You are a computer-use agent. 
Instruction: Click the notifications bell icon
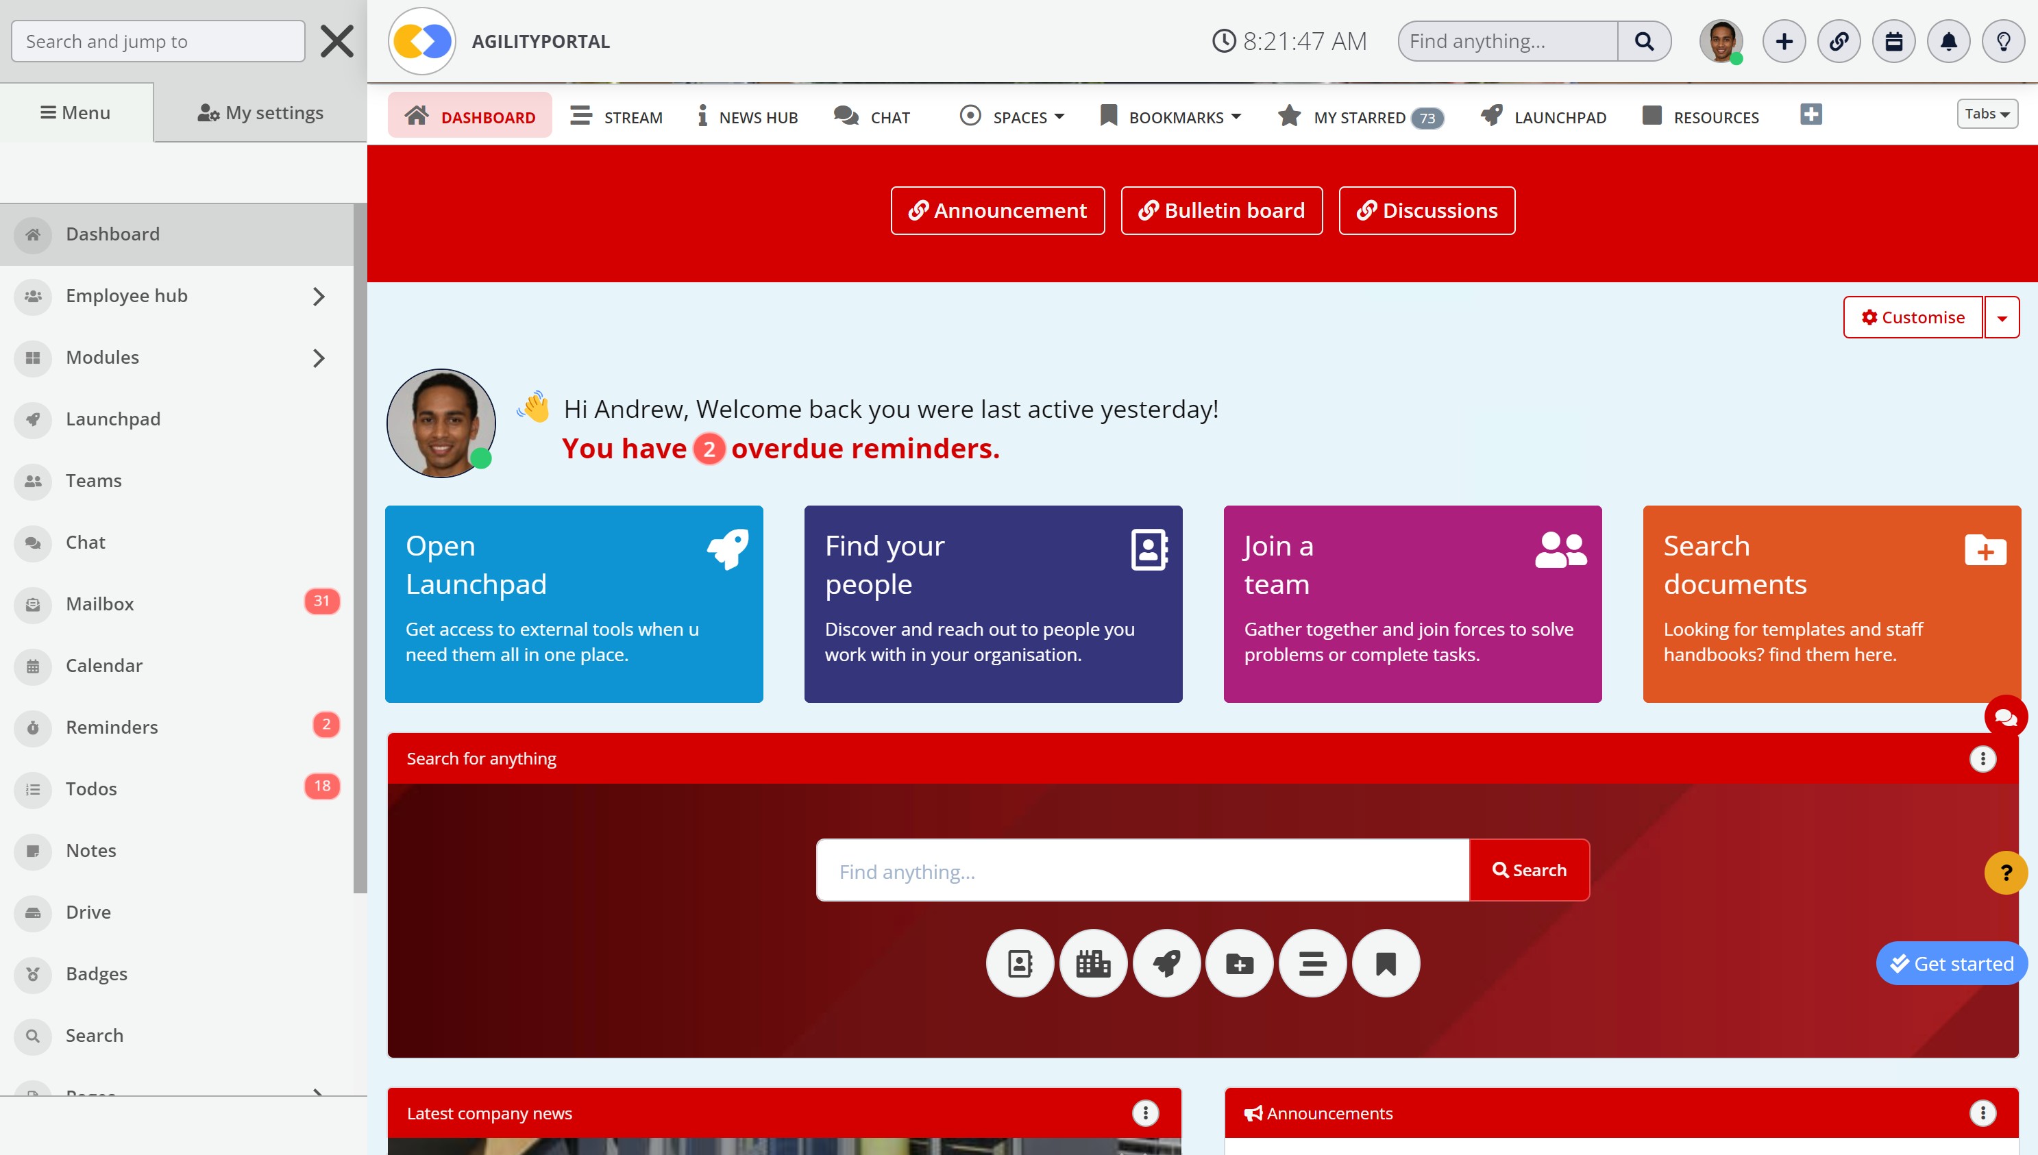tap(1948, 41)
